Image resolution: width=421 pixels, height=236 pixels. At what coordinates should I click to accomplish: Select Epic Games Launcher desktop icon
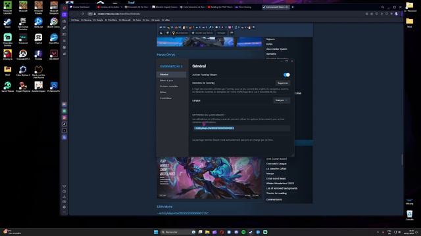[x=23, y=24]
